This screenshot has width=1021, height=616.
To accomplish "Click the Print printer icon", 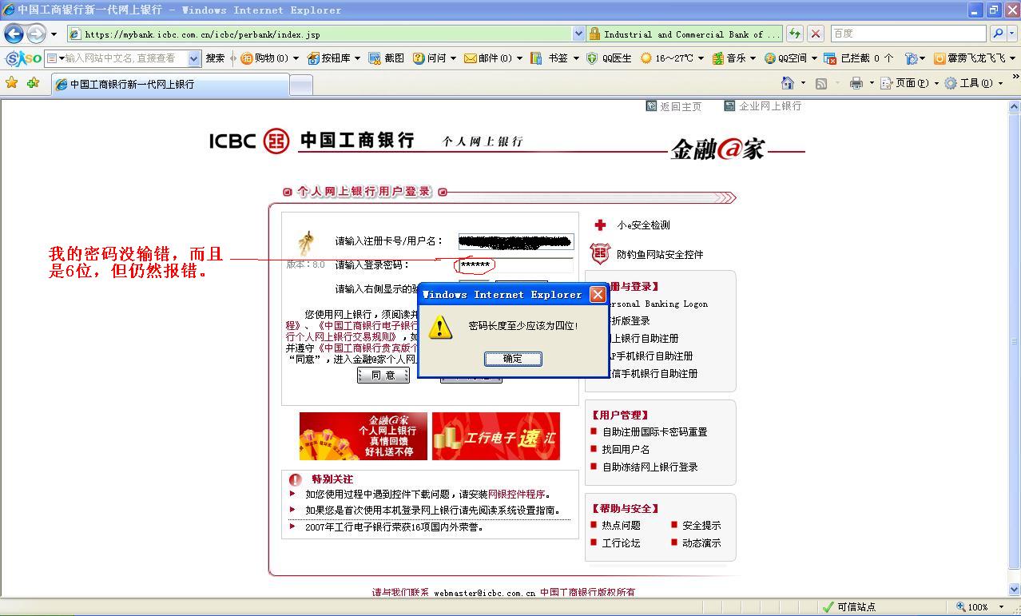I will pos(856,83).
